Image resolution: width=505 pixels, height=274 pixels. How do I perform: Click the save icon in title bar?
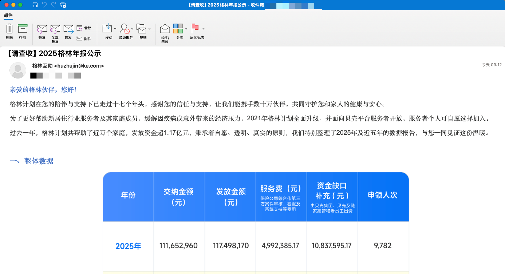35,5
